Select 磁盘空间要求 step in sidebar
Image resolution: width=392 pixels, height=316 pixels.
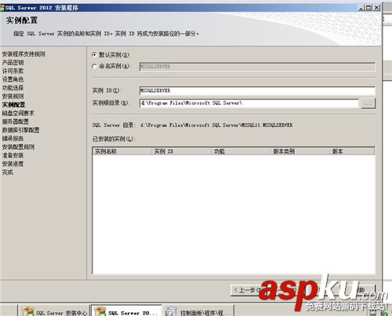[x=18, y=113]
